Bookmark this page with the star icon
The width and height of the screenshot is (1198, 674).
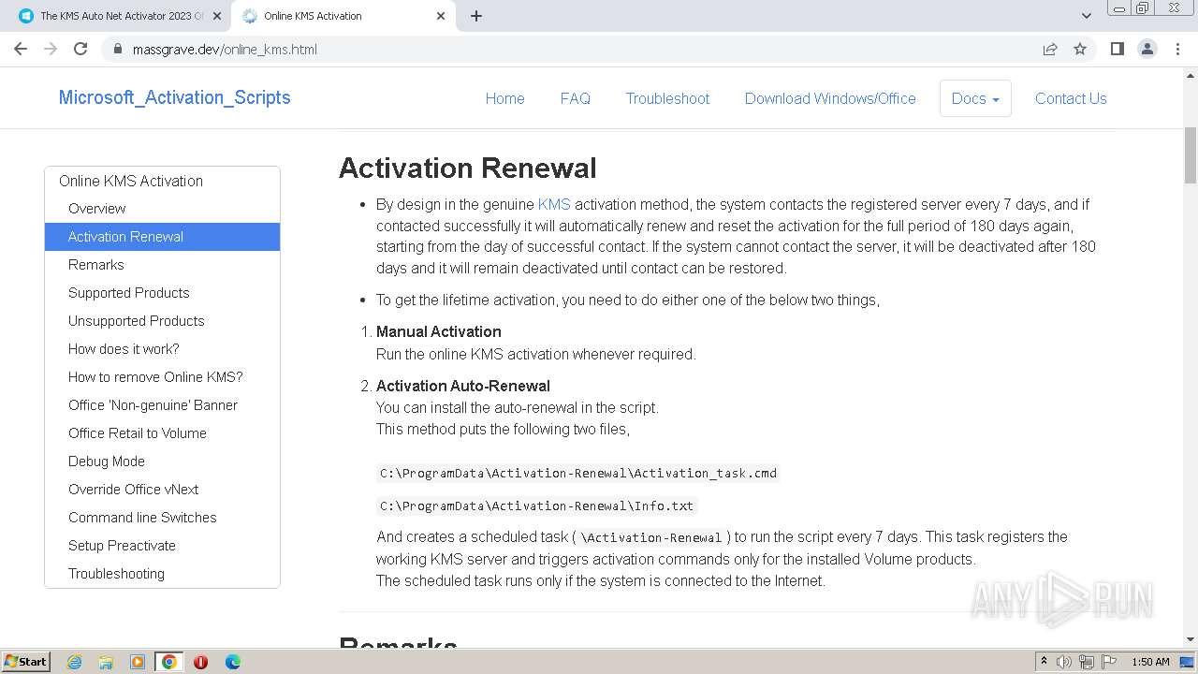1080,49
